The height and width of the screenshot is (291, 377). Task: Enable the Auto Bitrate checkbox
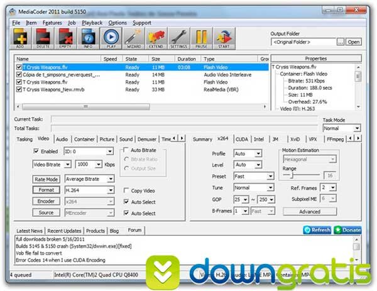(x=127, y=151)
